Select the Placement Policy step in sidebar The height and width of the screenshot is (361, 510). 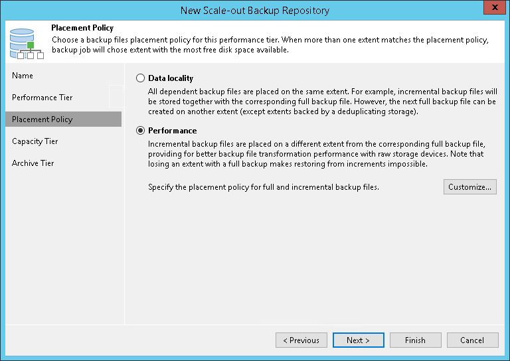[42, 119]
